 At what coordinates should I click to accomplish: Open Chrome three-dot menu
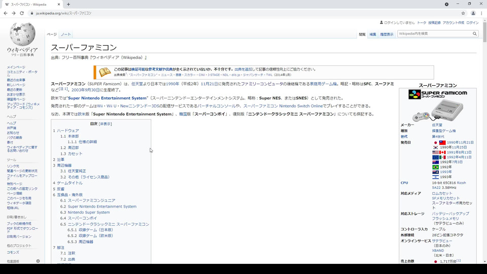482,13
